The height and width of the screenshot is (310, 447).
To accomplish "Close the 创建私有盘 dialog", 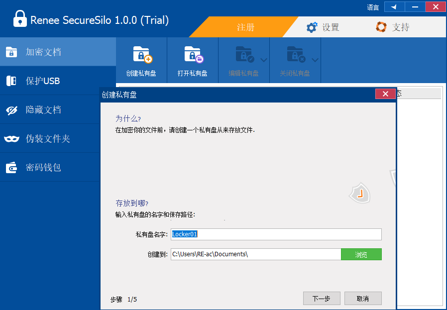I will [x=385, y=94].
